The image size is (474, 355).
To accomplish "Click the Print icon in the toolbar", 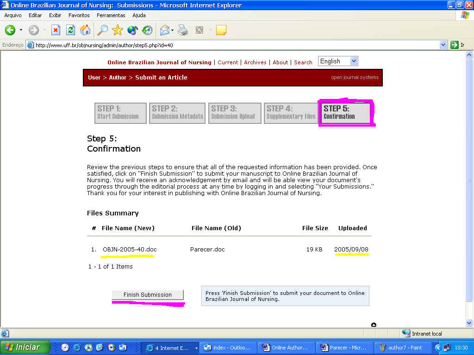I will 183,31.
